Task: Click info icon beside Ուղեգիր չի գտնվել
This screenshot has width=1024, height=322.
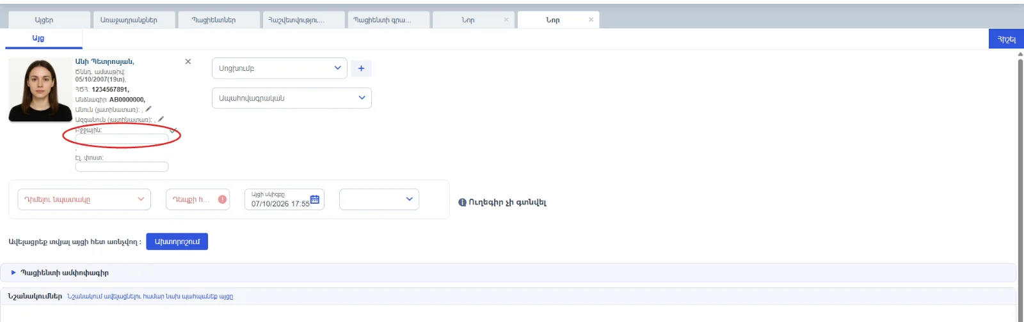Action: [462, 203]
